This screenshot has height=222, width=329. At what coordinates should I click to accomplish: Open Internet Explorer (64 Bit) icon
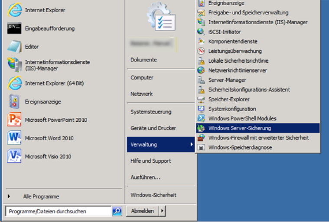tap(14, 83)
